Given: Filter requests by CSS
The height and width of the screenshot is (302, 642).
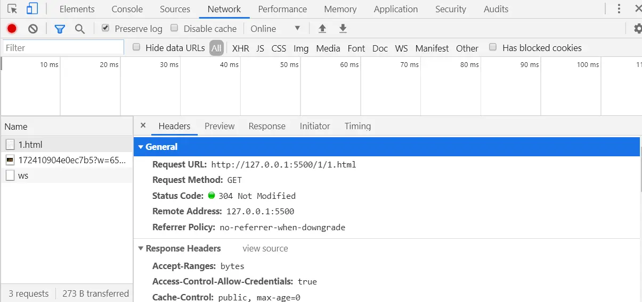Looking at the screenshot, I should (x=279, y=48).
